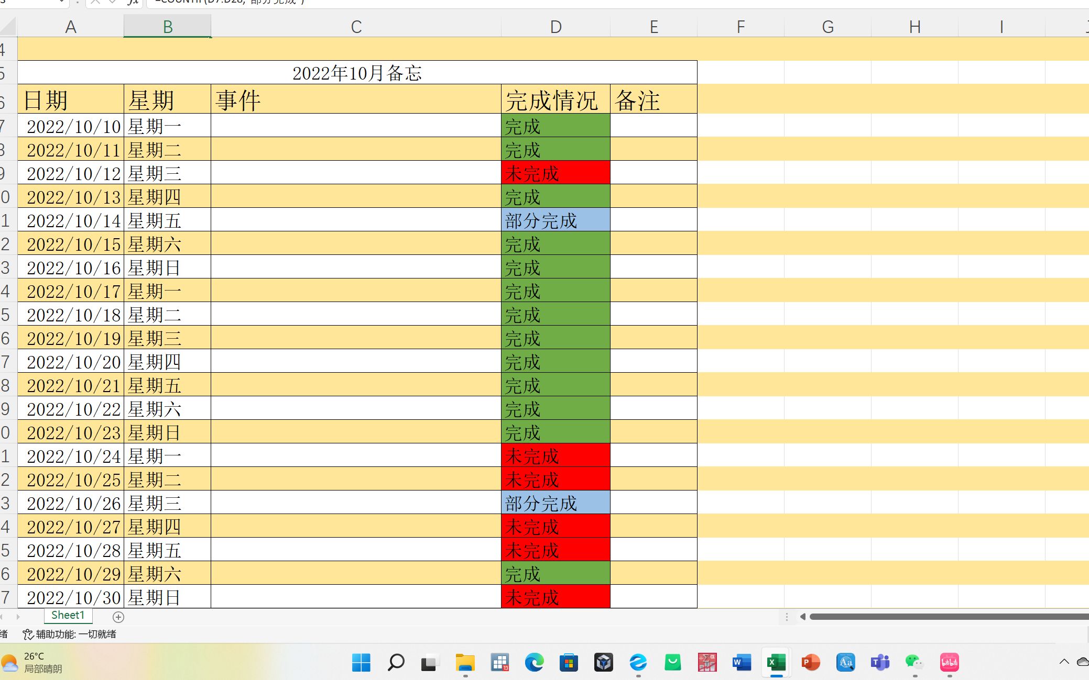Screen dimensions: 1089x680
Task: Select '星期日' cell for 2022/10/16
Action: 168,267
